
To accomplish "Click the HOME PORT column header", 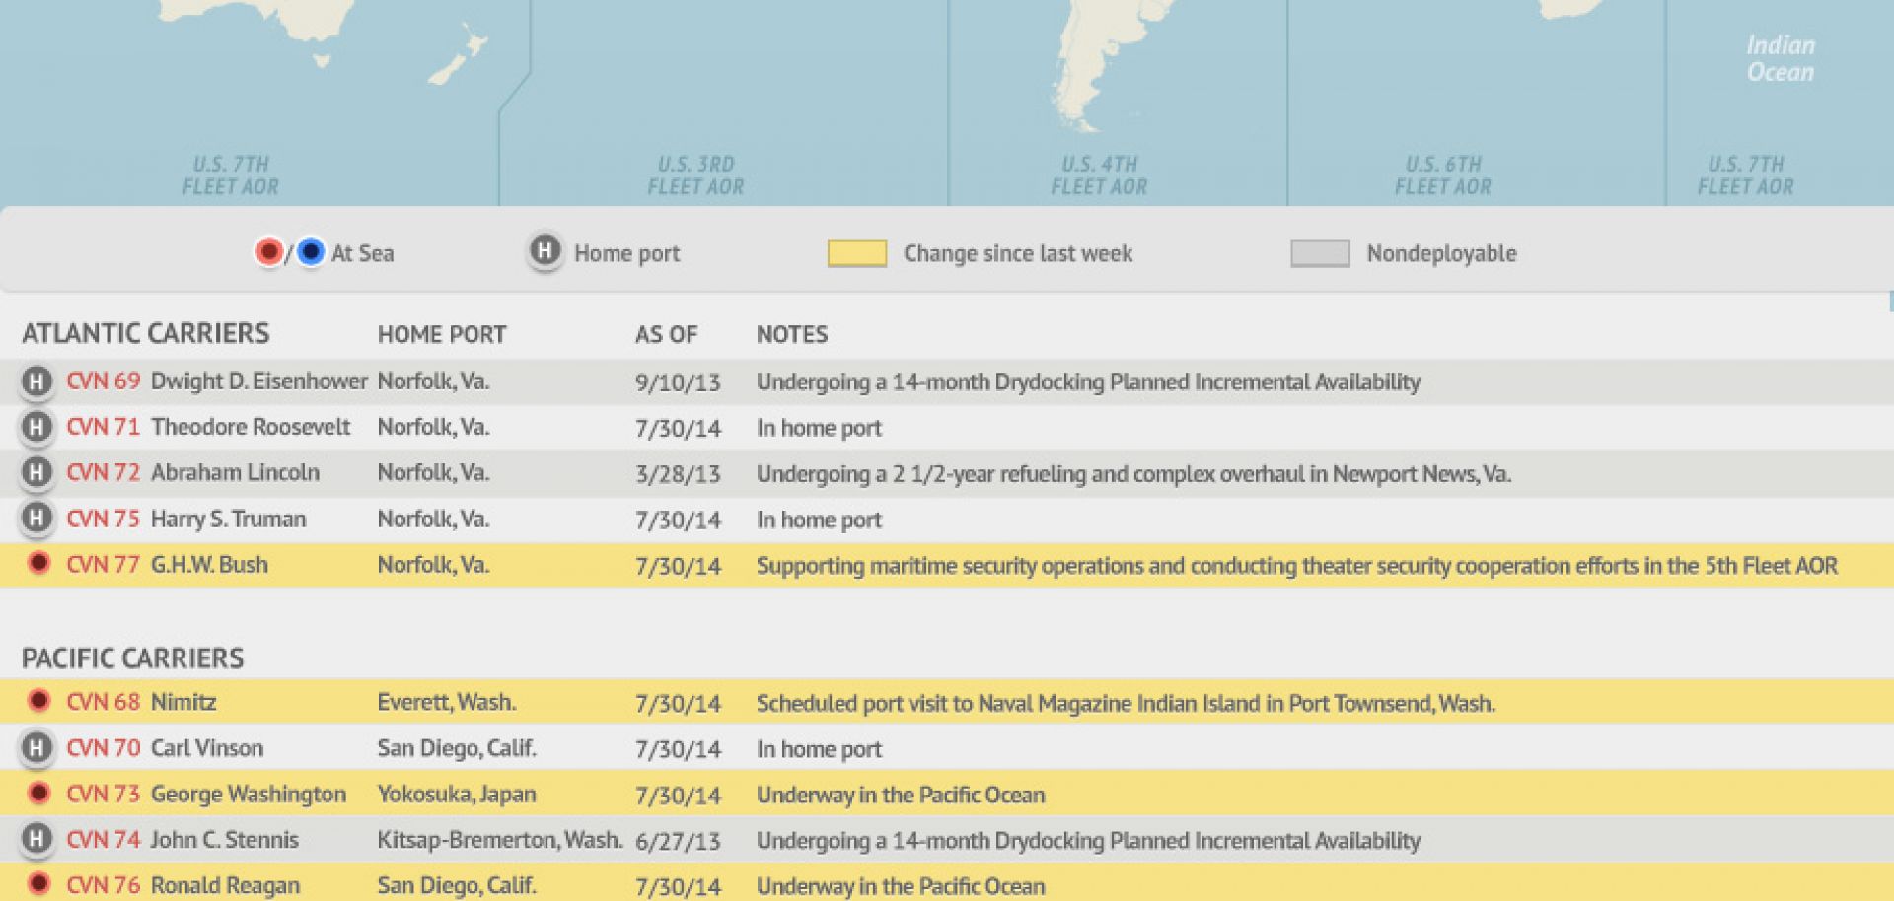I will tap(442, 334).
